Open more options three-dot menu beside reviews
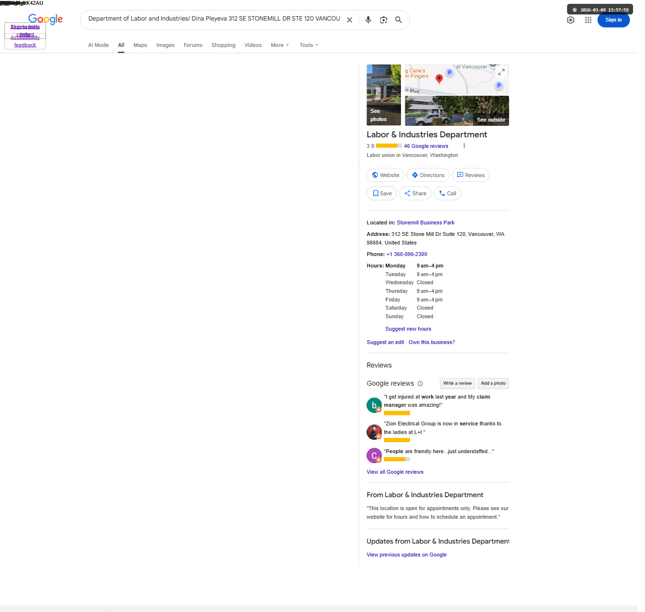 (x=464, y=146)
